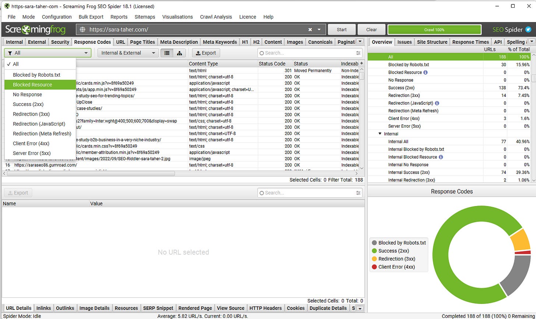Click the Start button
Image resolution: width=536 pixels, height=319 pixels.
(x=342, y=29)
